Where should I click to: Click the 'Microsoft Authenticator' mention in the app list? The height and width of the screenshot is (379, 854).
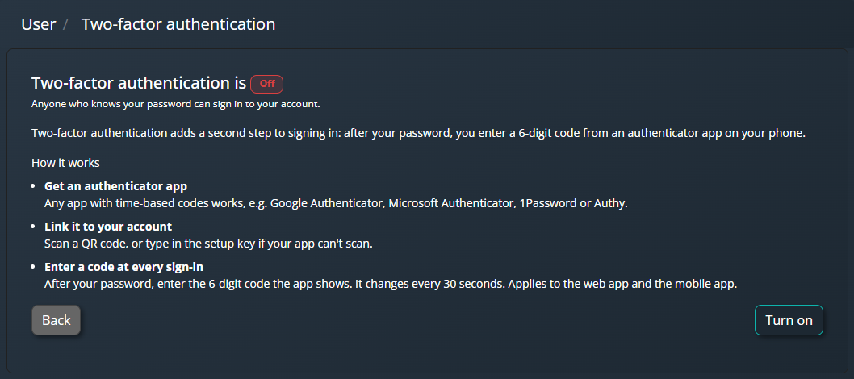[451, 204]
